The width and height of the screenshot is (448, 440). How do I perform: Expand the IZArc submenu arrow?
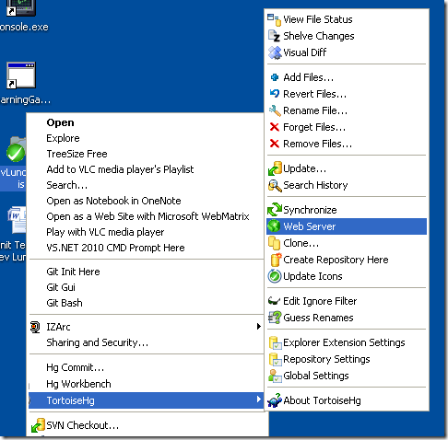259,327
